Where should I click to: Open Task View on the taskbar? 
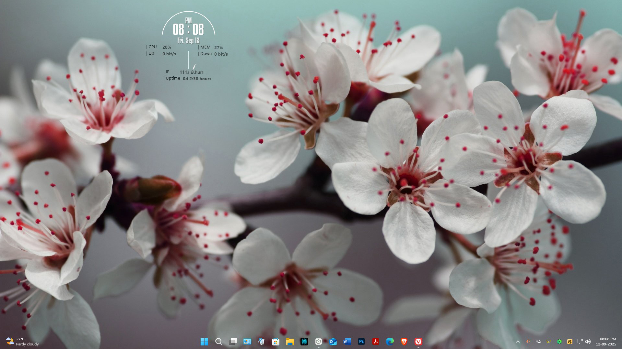[x=233, y=342]
